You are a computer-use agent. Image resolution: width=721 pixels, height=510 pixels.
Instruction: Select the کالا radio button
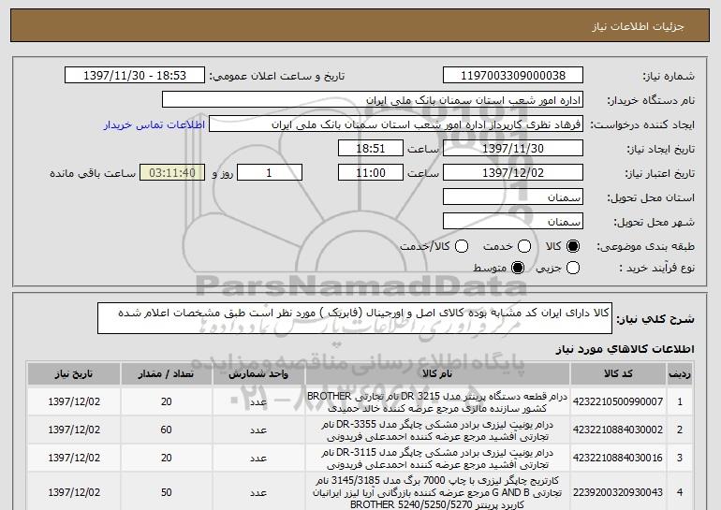[x=573, y=246]
